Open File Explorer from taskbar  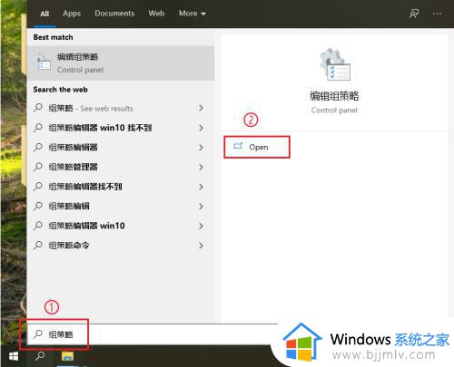67,356
